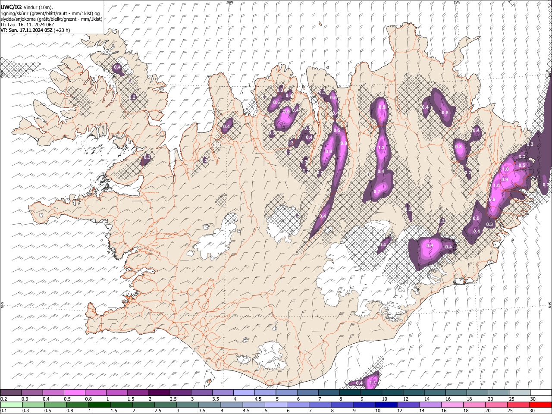Click the 'UWC/IG: Vindur (10m)' title text

point(27,7)
